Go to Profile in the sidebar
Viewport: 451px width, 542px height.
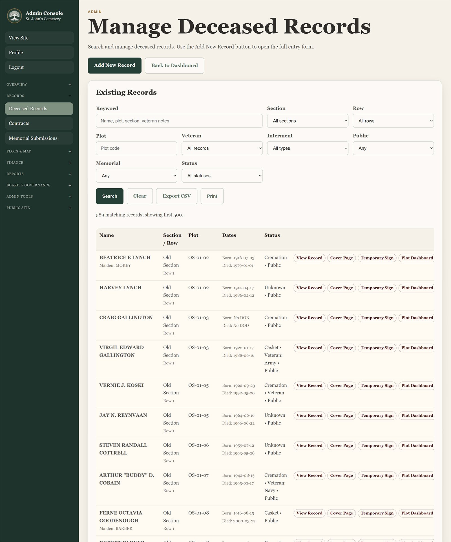point(39,53)
